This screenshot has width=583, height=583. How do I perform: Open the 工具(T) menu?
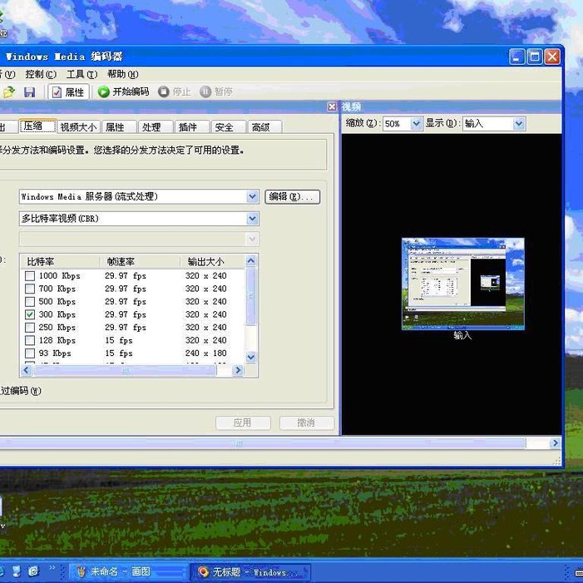click(82, 74)
